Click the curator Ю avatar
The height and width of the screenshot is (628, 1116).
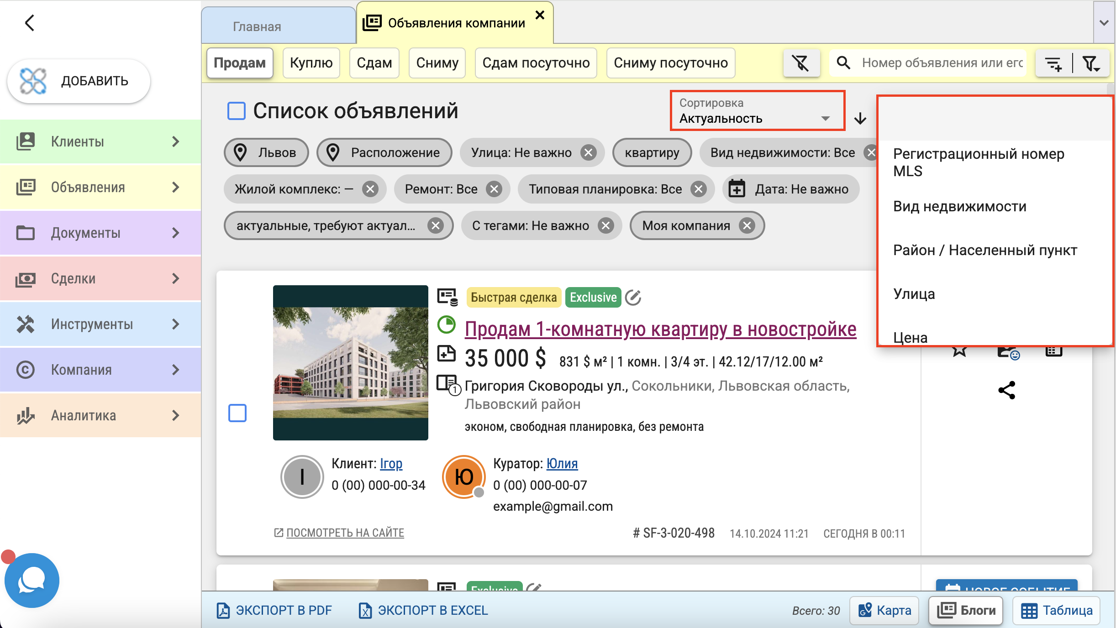pos(464,477)
